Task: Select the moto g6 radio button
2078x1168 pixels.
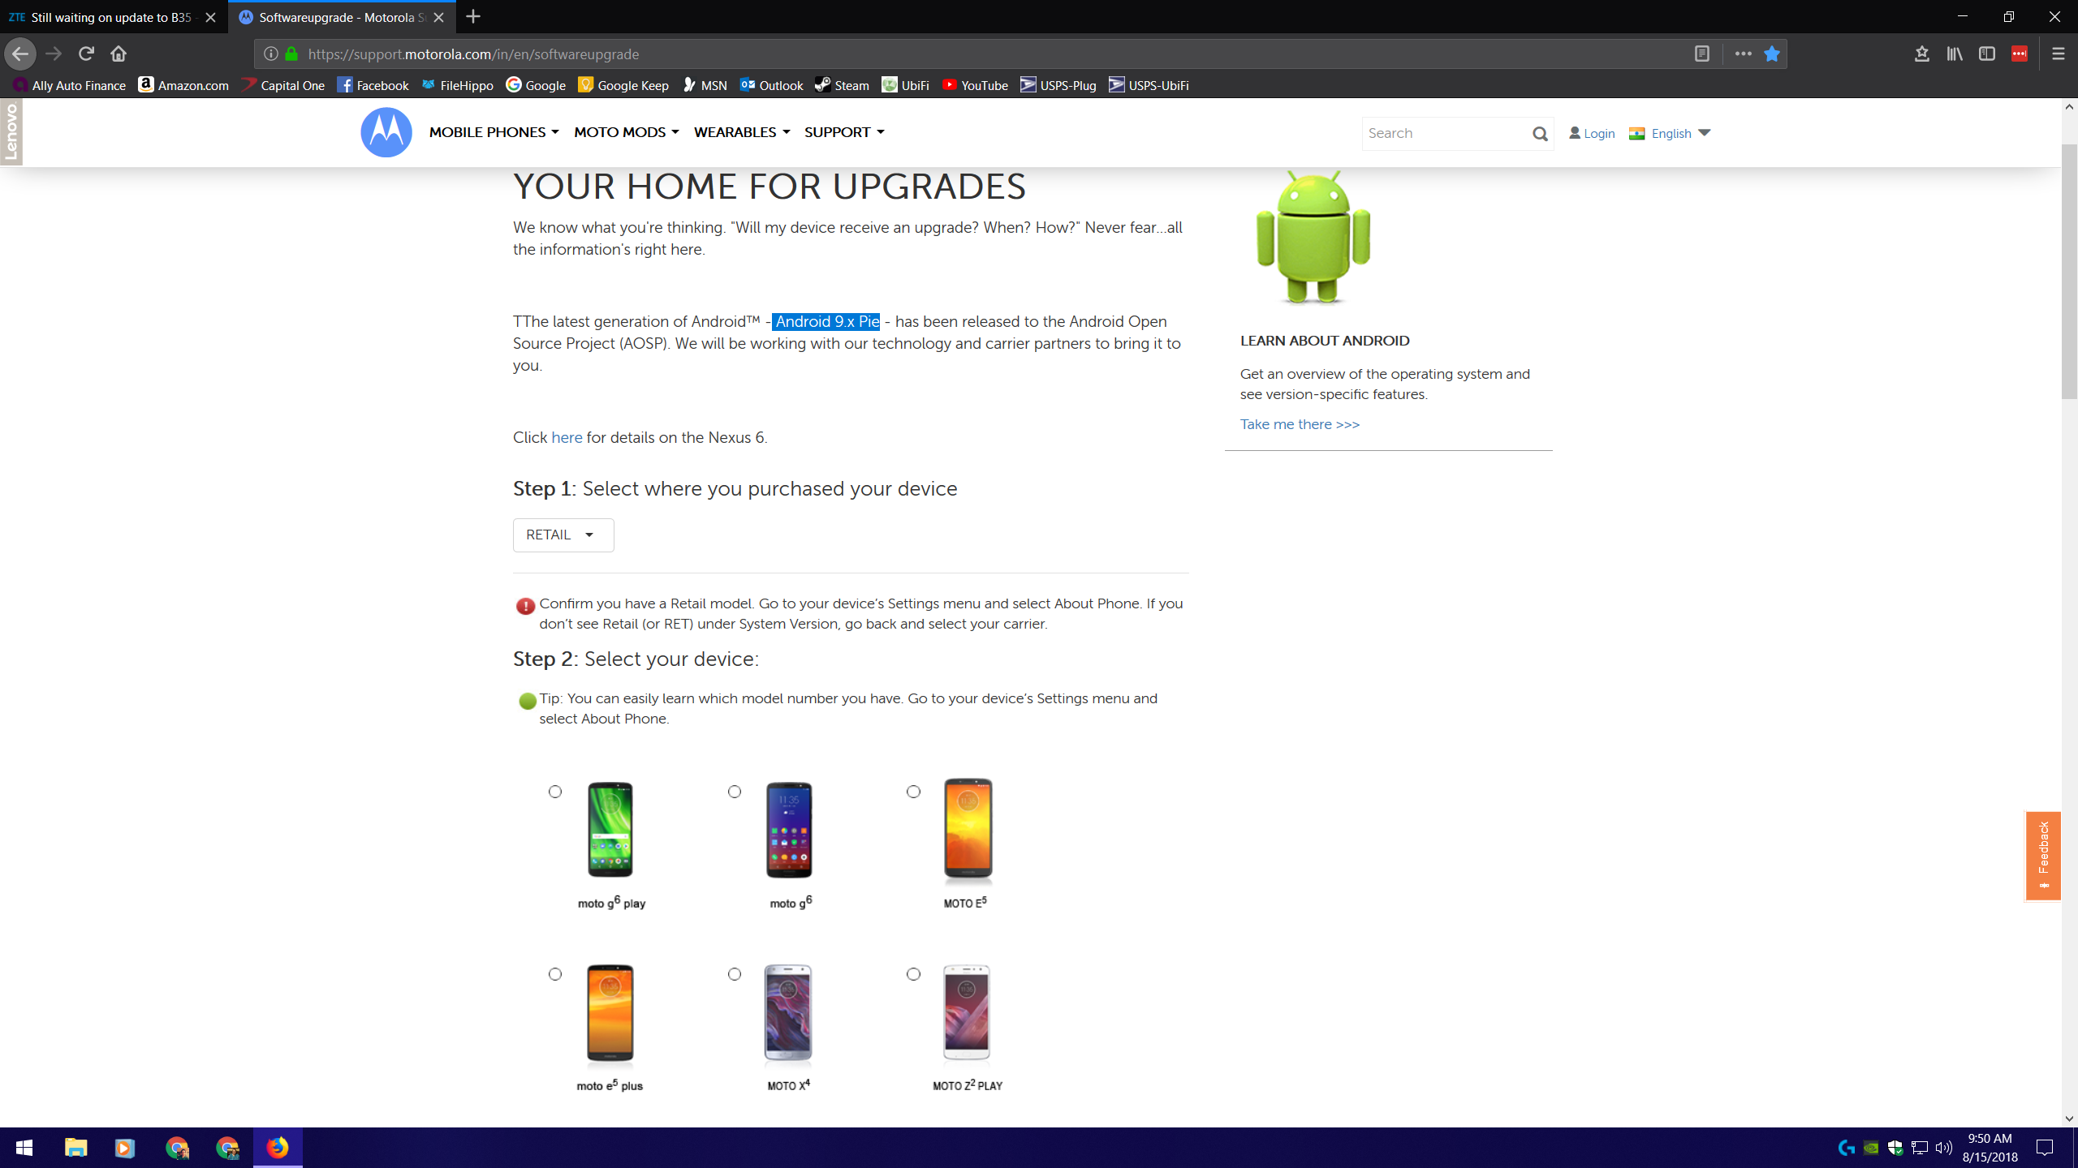Action: click(735, 792)
